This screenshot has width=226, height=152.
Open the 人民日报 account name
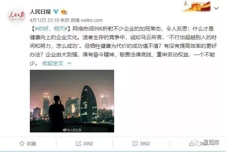click(40, 12)
